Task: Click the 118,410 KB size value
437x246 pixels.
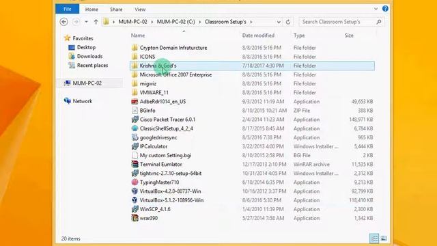Action: pos(361,200)
